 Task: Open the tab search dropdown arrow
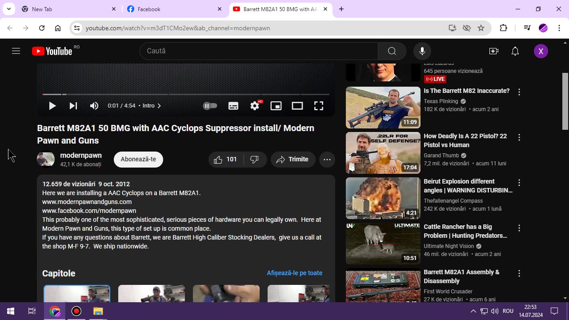pyautogui.click(x=8, y=9)
